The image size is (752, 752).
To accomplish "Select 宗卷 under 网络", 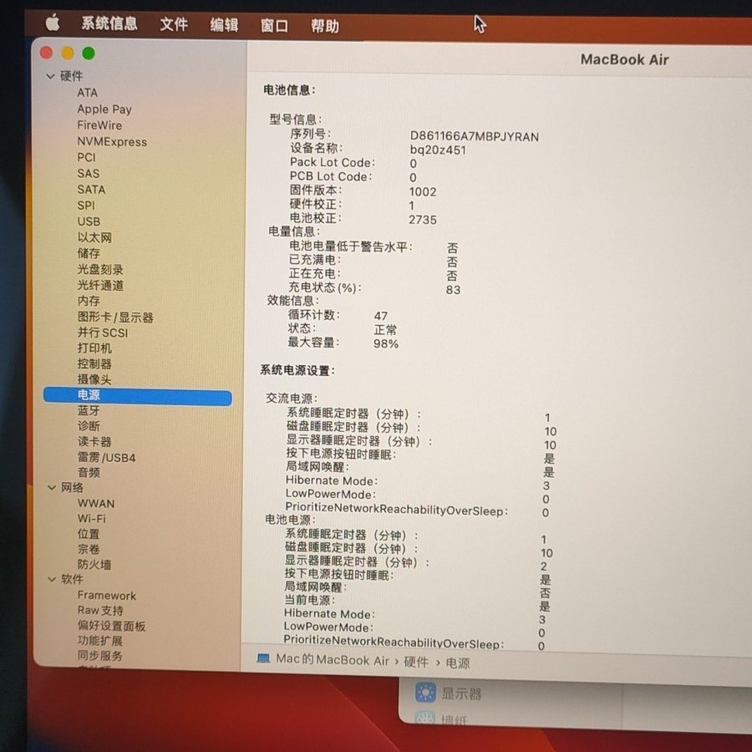I will [x=89, y=549].
